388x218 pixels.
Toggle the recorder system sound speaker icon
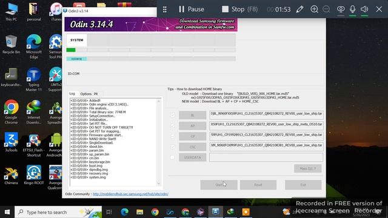[364, 10]
